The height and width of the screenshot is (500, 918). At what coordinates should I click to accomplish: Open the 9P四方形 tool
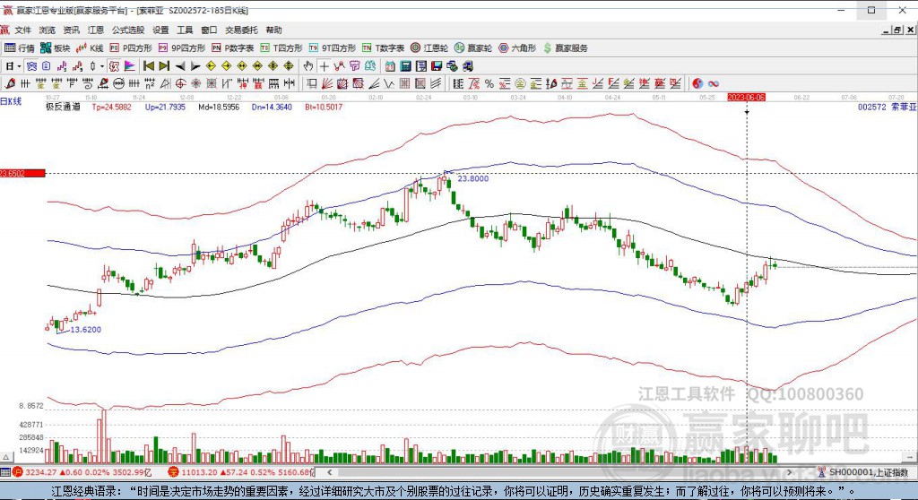point(181,48)
